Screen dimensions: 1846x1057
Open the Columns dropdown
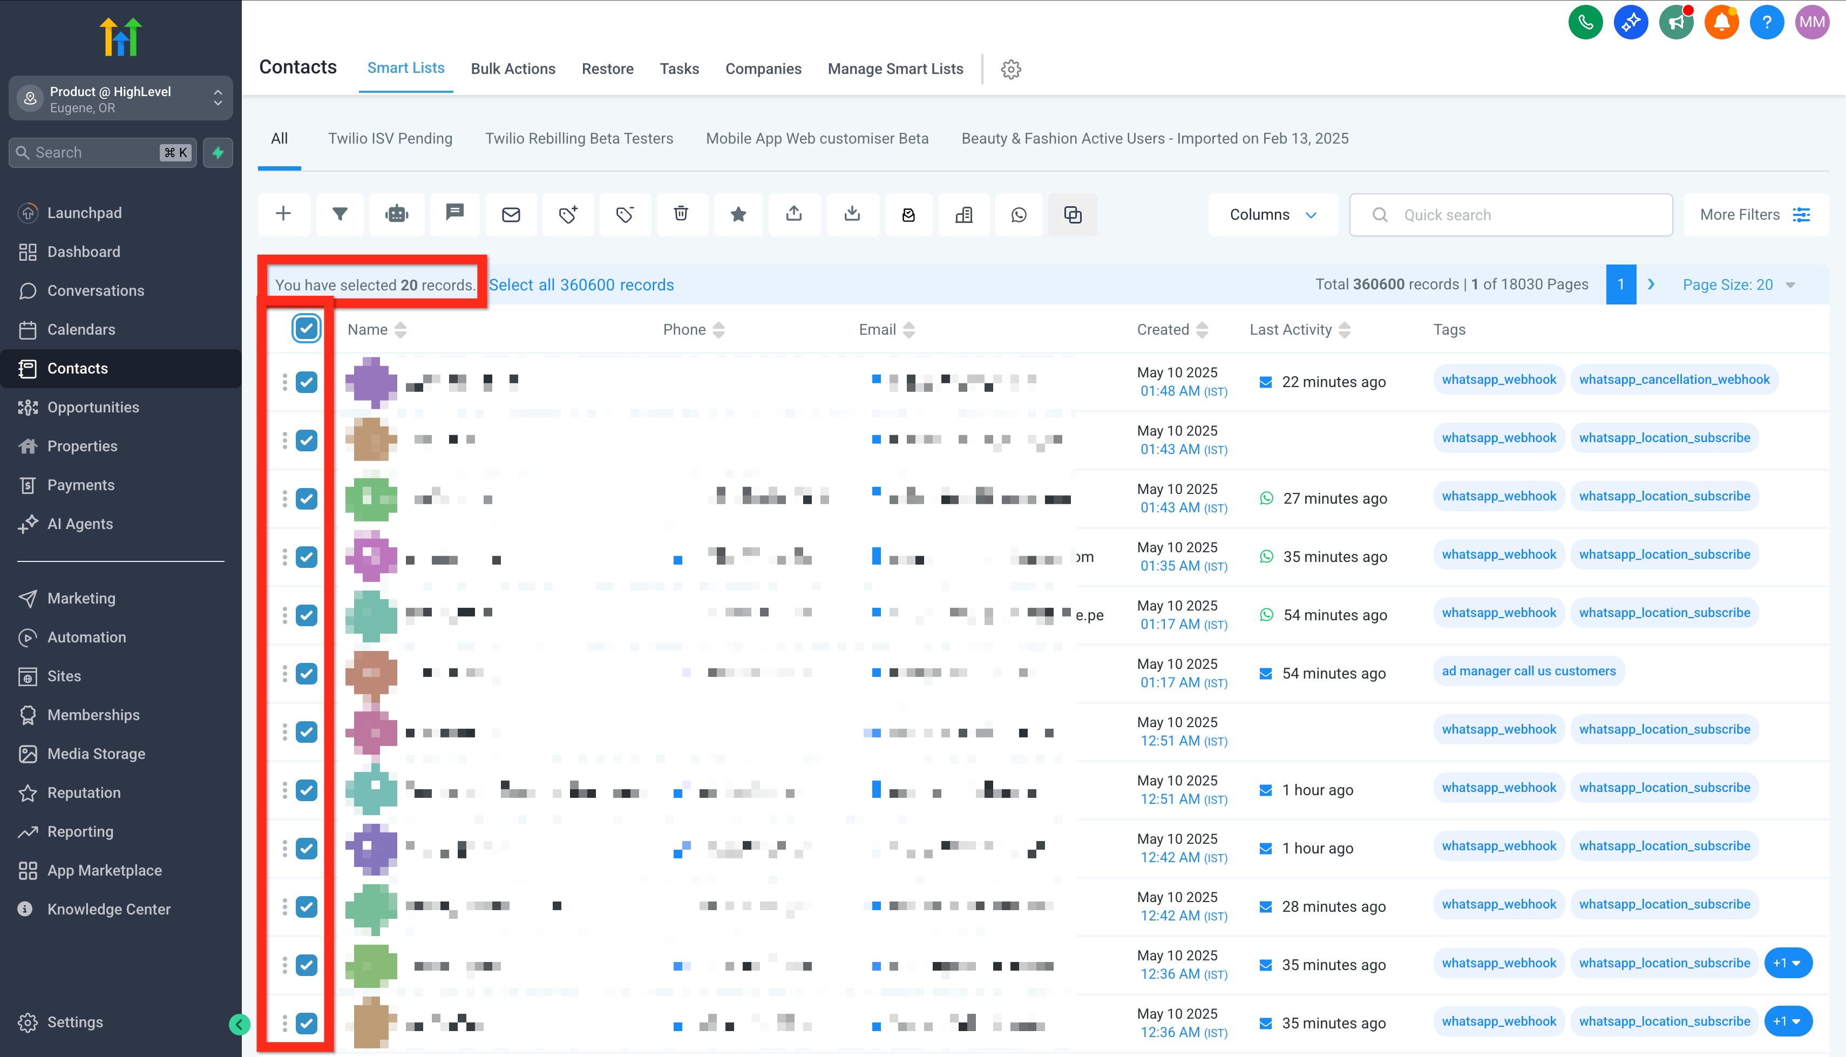click(x=1272, y=215)
